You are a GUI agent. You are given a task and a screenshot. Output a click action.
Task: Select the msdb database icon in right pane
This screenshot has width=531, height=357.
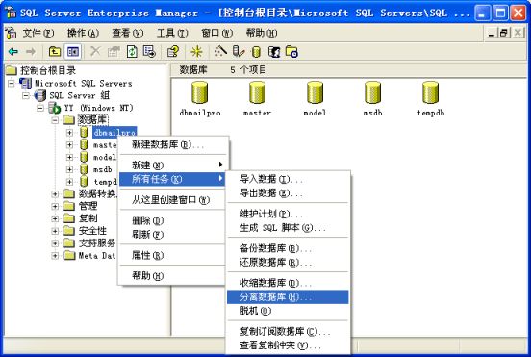click(372, 92)
